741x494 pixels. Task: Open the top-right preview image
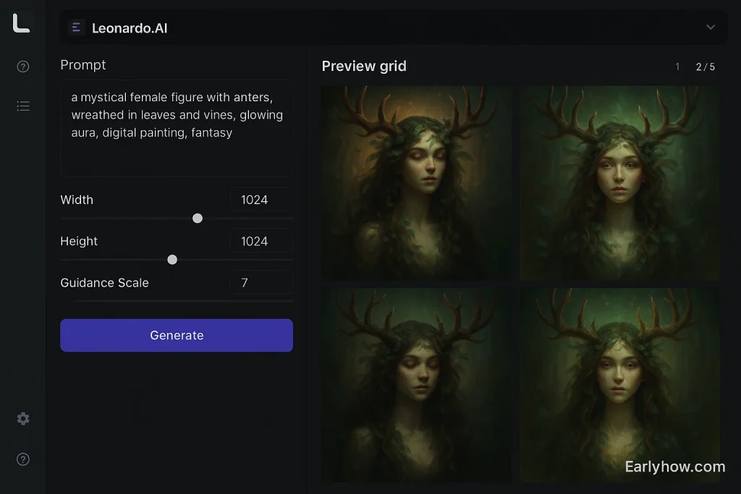620,183
